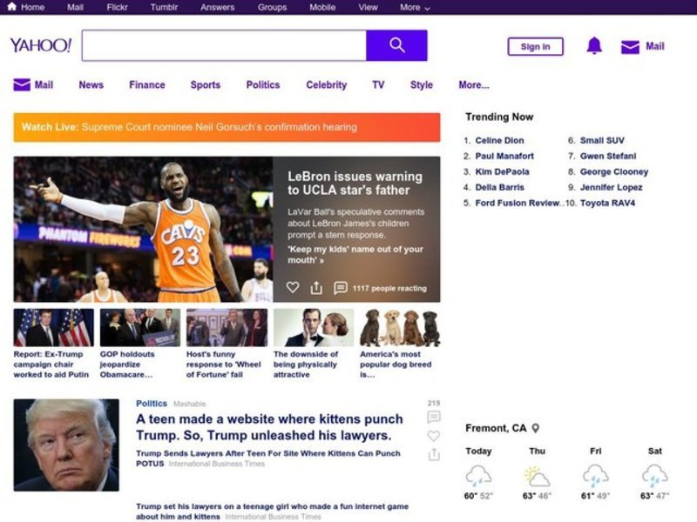Go to the Sports section
Image resolution: width=697 pixels, height=522 pixels.
click(205, 85)
